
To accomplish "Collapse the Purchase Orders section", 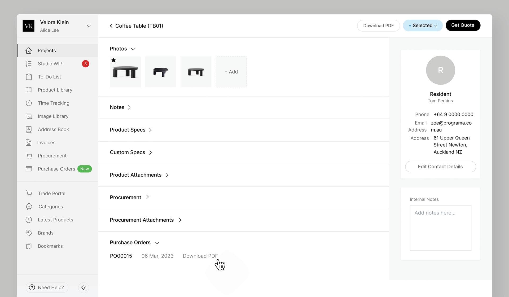I will click(157, 243).
